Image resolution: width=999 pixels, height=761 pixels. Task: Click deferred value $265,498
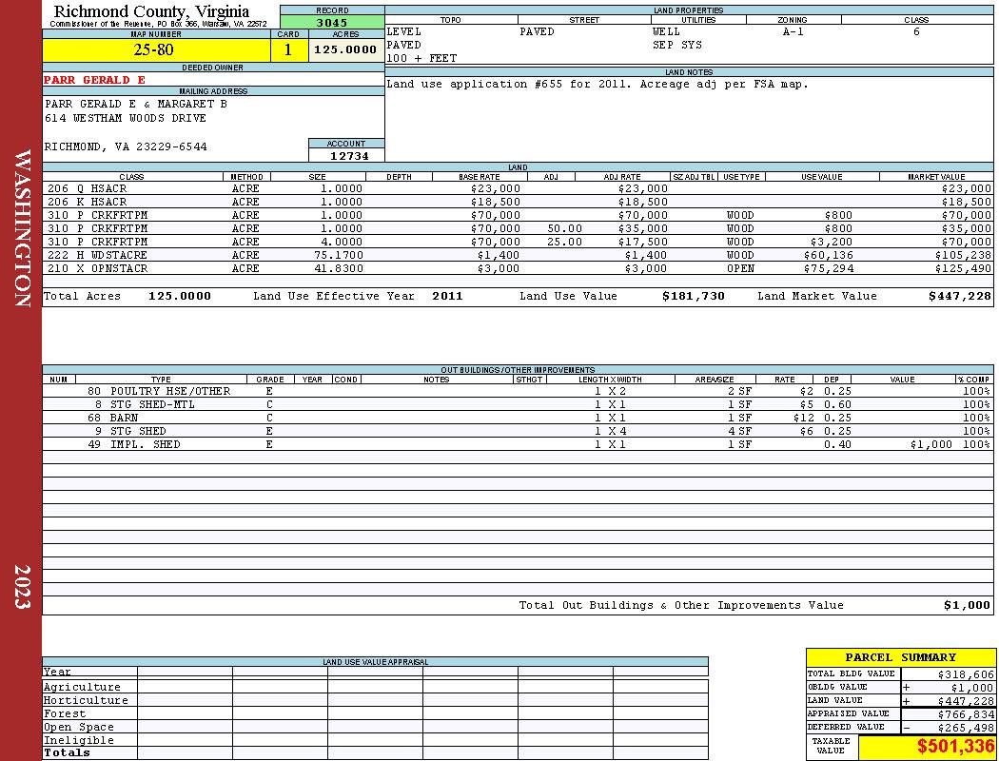point(966,728)
